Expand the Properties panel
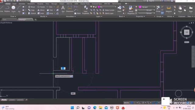 point(140,16)
